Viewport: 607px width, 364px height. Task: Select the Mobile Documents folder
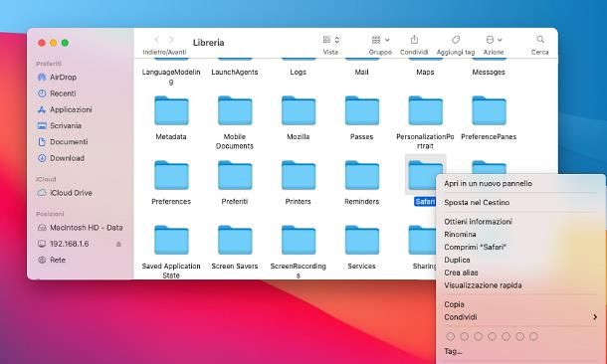coord(235,110)
